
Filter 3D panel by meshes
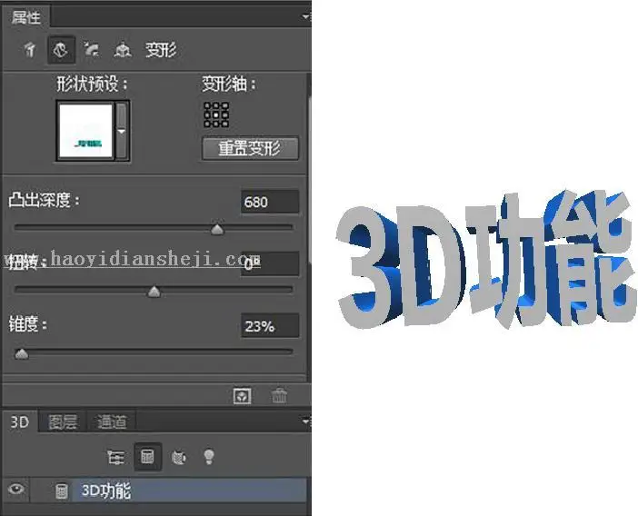tap(147, 457)
